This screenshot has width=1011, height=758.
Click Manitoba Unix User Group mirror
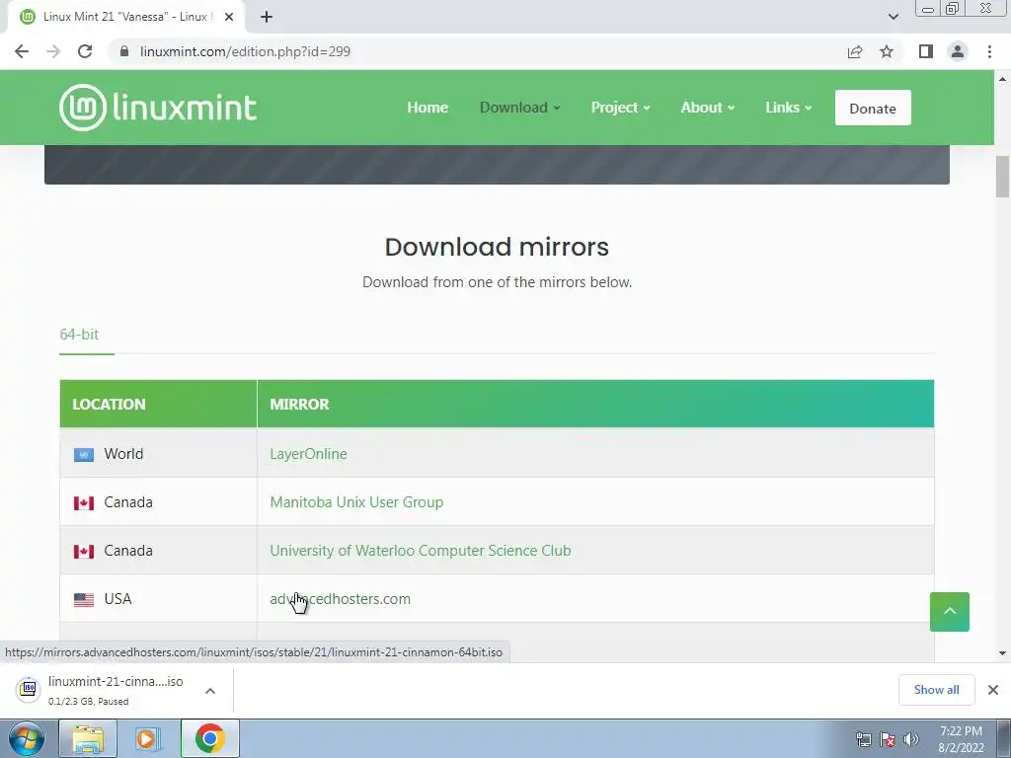356,502
